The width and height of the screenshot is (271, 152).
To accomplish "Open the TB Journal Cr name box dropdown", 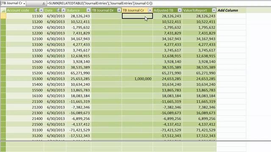I will [x=24, y=3].
